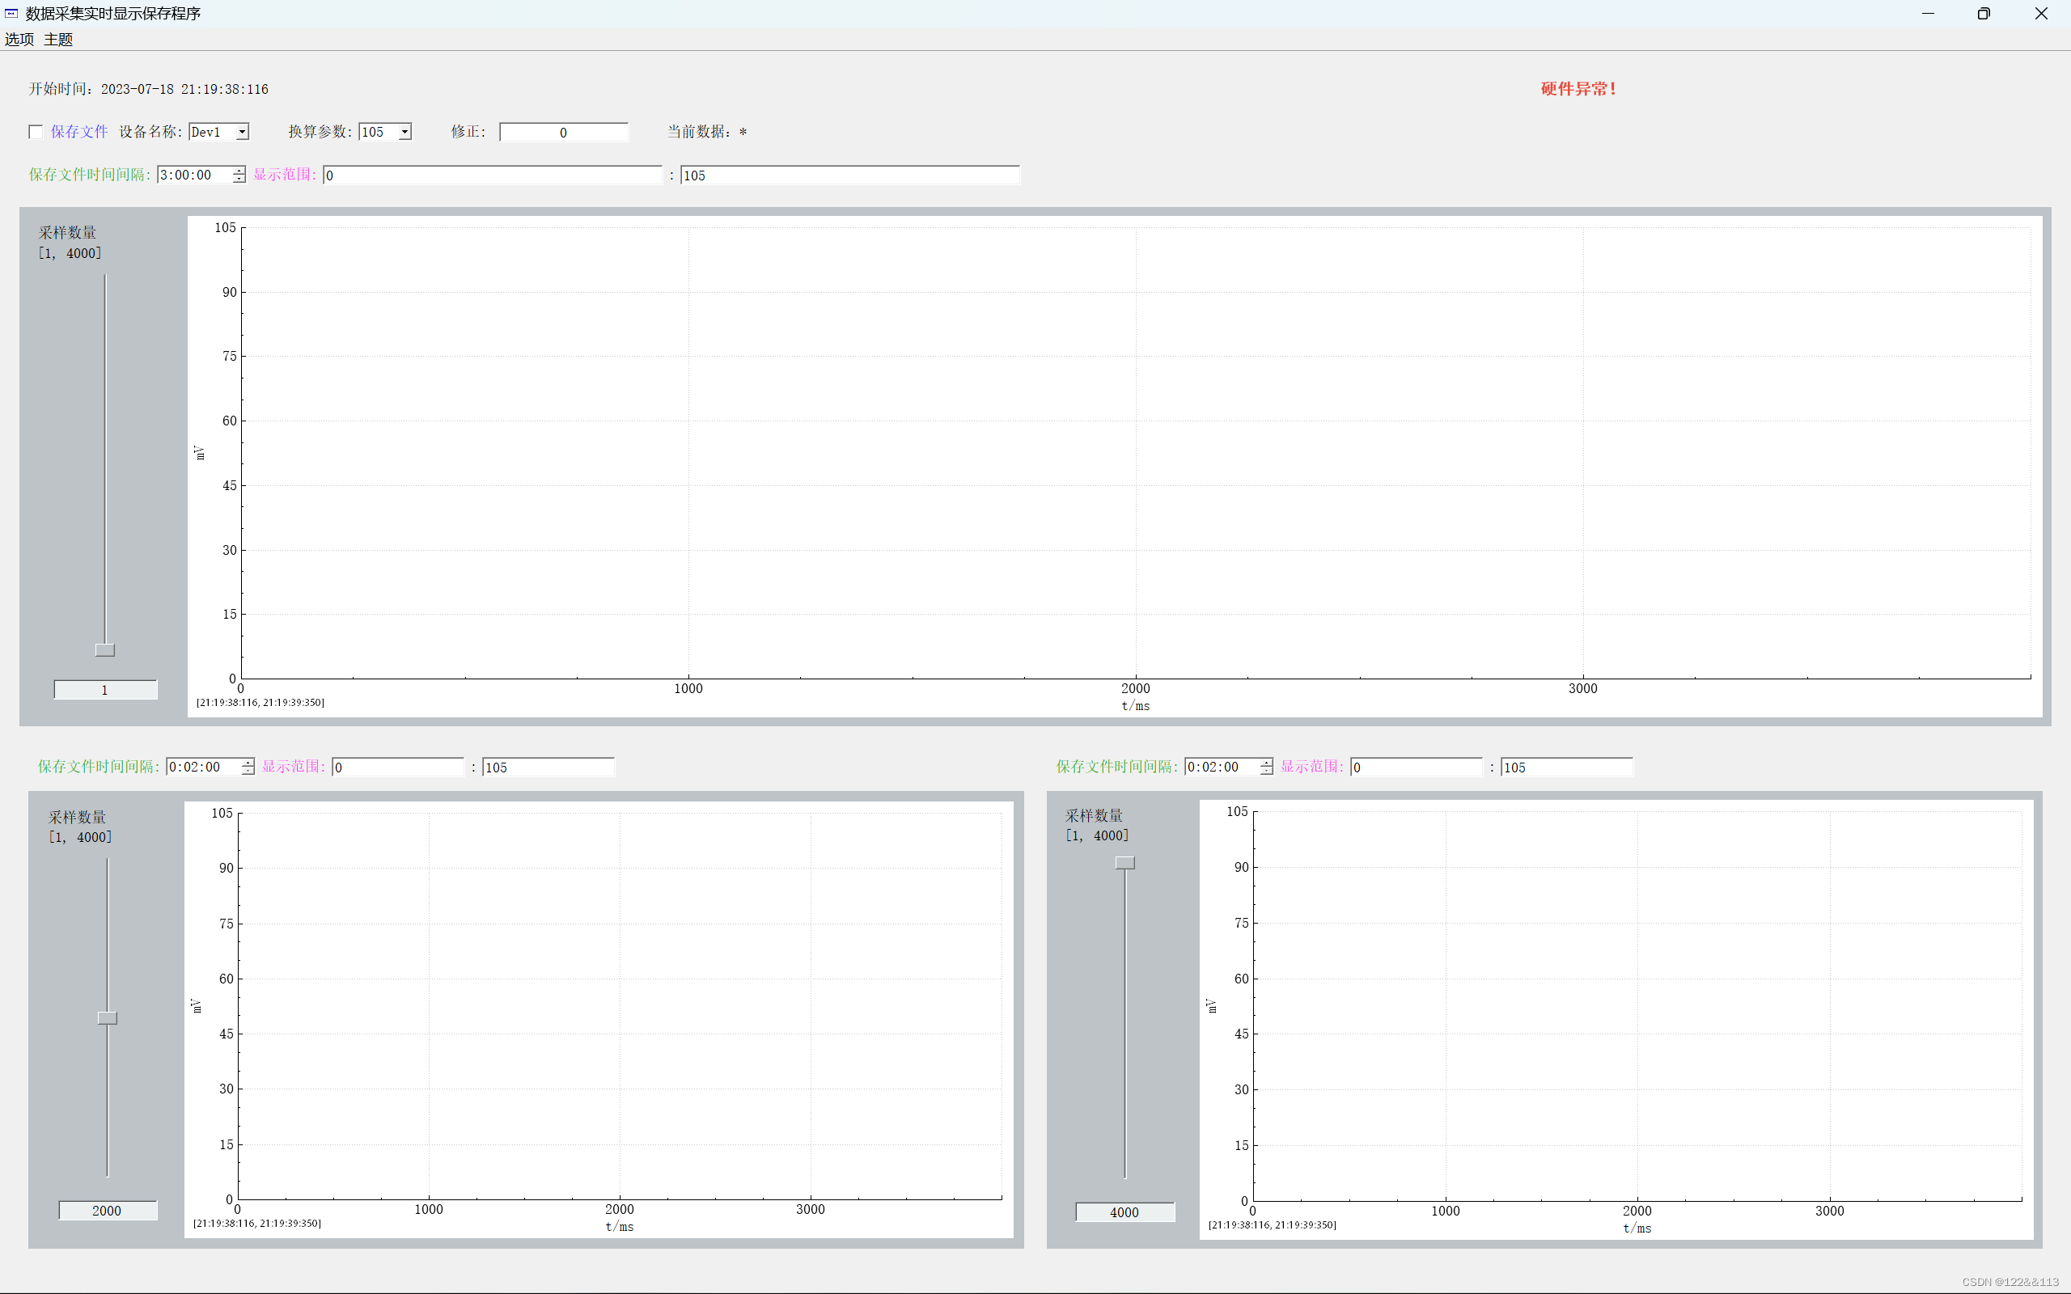Screen dimensions: 2071x1294
Task: Click the top 显示范围 minimum field
Action: click(493, 175)
